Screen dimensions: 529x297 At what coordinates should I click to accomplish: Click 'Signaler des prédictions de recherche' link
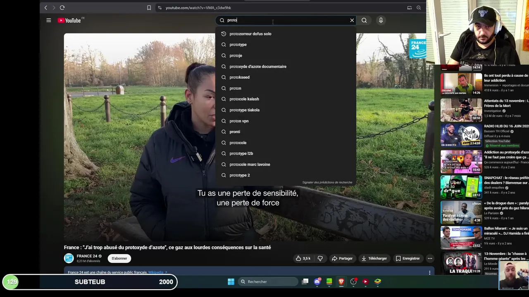[x=327, y=182]
